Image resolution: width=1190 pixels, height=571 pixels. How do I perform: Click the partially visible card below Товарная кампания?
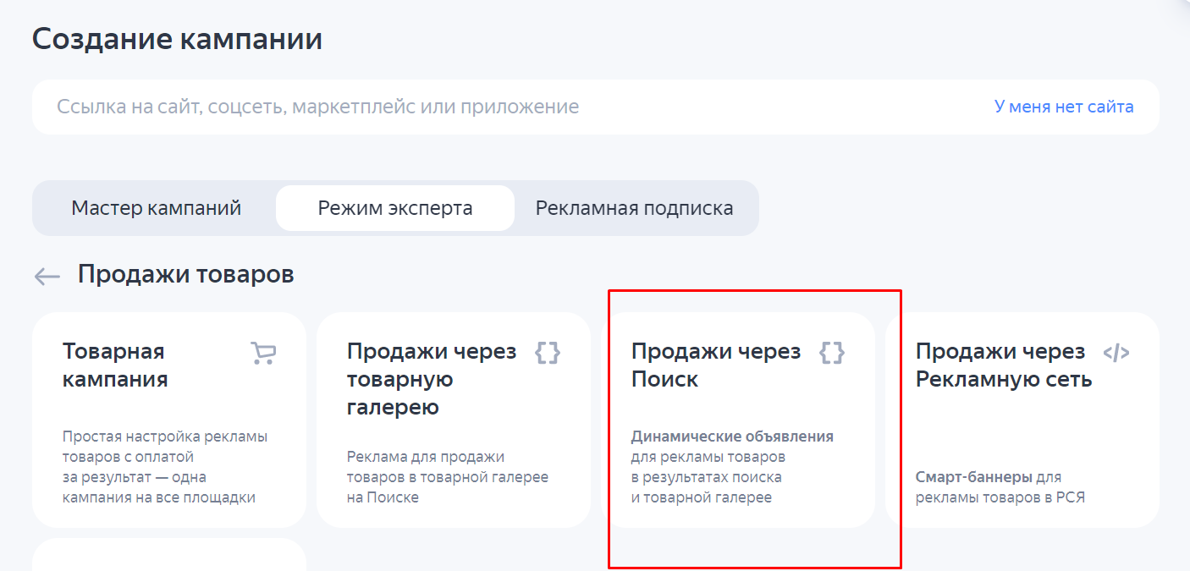[x=168, y=558]
